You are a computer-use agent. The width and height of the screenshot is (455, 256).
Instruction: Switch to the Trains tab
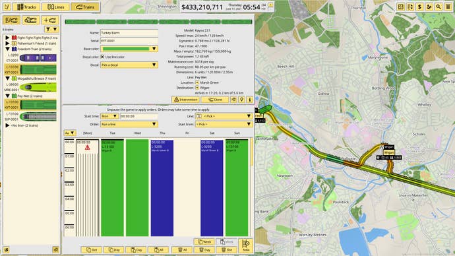coord(85,7)
